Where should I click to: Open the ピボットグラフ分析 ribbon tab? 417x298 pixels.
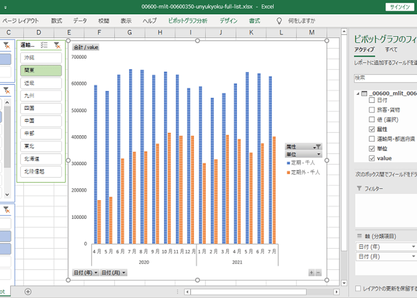[x=188, y=21]
